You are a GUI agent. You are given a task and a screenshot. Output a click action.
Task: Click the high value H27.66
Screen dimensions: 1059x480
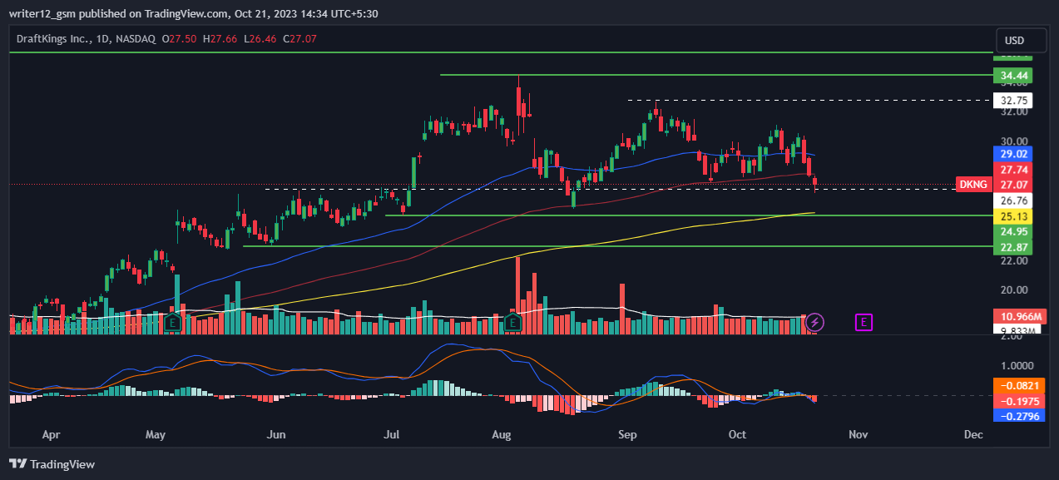click(220, 39)
